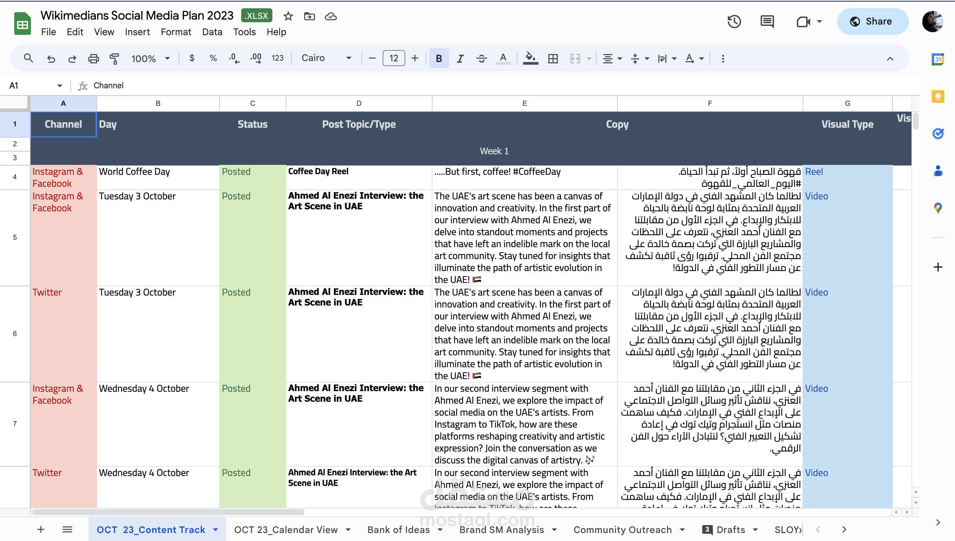The image size is (955, 541).
Task: Click the font size input field
Action: point(394,58)
